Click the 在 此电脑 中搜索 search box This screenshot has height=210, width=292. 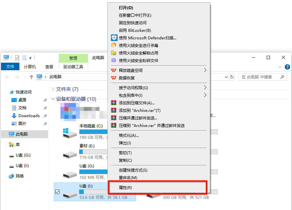pos(262,77)
